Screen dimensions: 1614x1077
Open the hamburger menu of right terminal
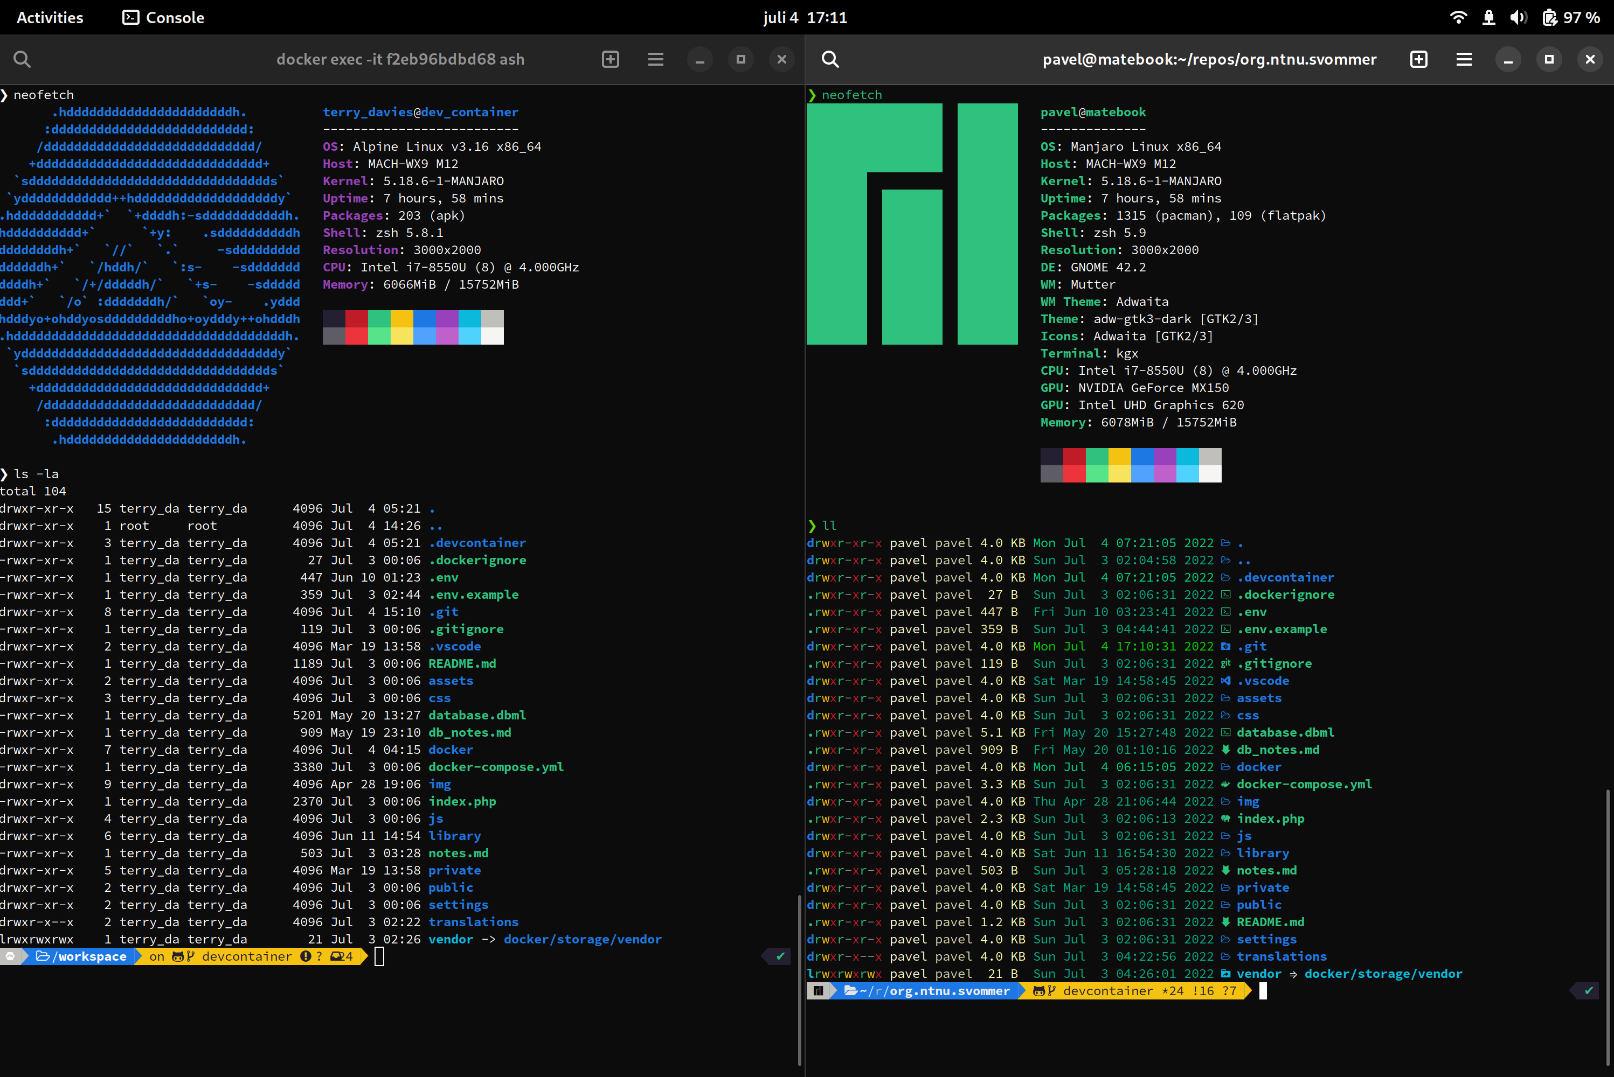1464,59
